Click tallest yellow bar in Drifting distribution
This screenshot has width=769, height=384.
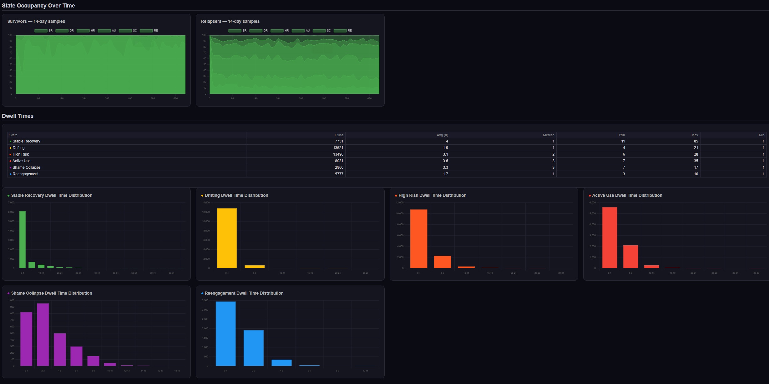[x=227, y=238]
